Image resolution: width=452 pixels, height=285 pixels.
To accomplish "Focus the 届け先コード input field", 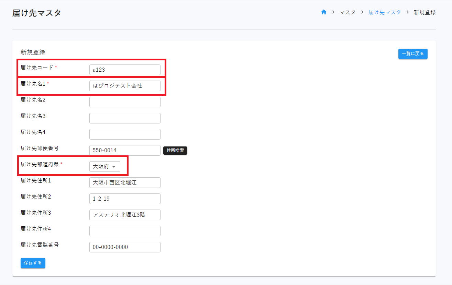I will tap(125, 70).
